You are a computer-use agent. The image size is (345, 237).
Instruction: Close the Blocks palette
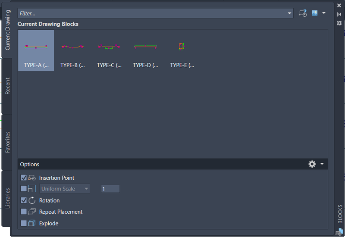pyautogui.click(x=339, y=6)
